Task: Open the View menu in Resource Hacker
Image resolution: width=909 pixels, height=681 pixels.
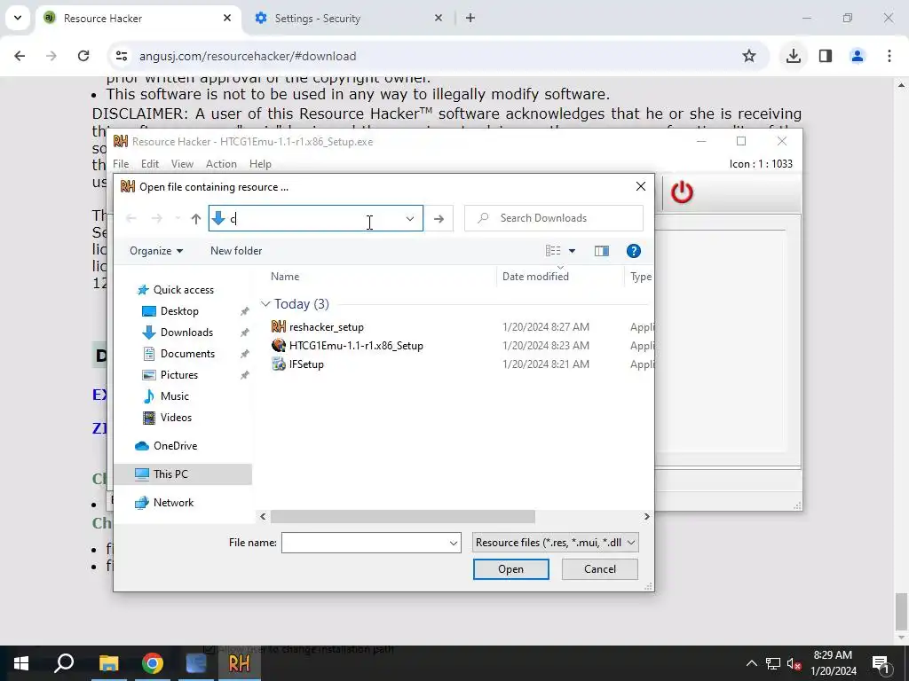Action: pyautogui.click(x=182, y=164)
